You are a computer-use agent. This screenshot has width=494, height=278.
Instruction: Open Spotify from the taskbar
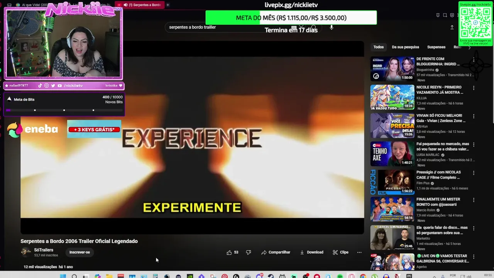tap(340, 276)
